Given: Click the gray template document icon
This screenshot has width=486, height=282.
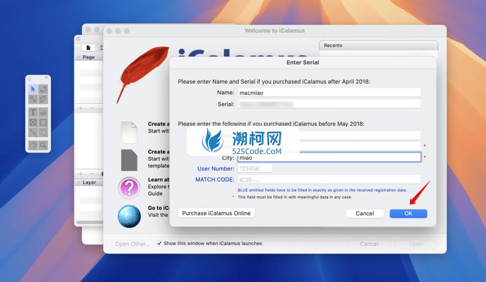Looking at the screenshot, I should (129, 160).
